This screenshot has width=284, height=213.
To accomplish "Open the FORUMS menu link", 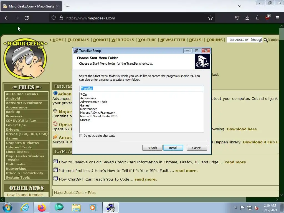I will [x=215, y=40].
